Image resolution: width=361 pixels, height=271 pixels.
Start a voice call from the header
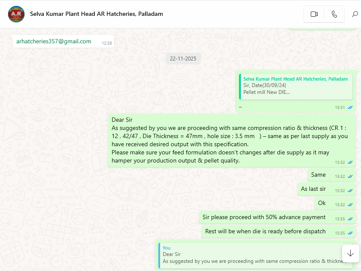(334, 14)
